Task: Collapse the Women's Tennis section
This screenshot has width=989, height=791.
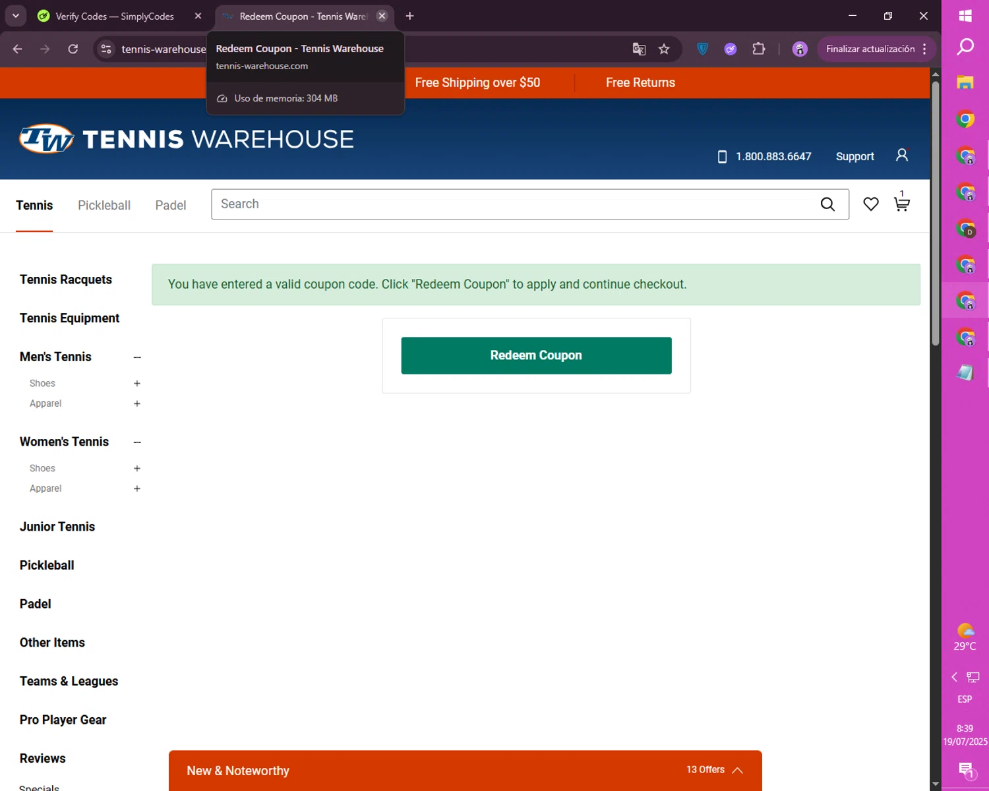Action: (x=137, y=442)
